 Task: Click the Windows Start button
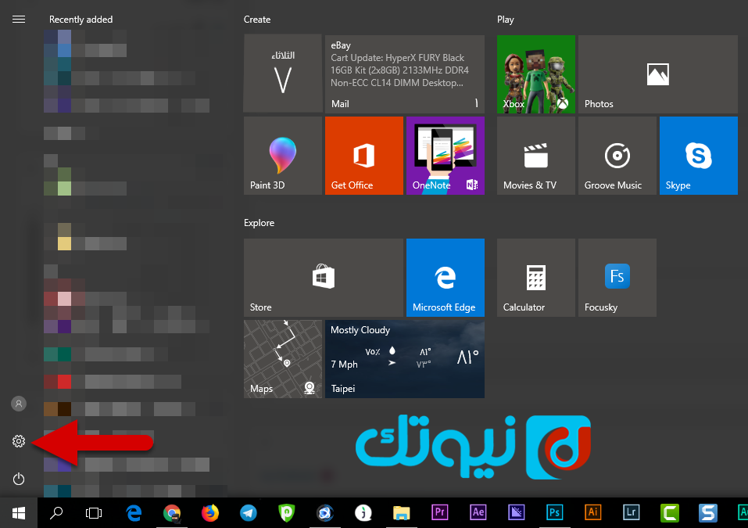tap(19, 513)
